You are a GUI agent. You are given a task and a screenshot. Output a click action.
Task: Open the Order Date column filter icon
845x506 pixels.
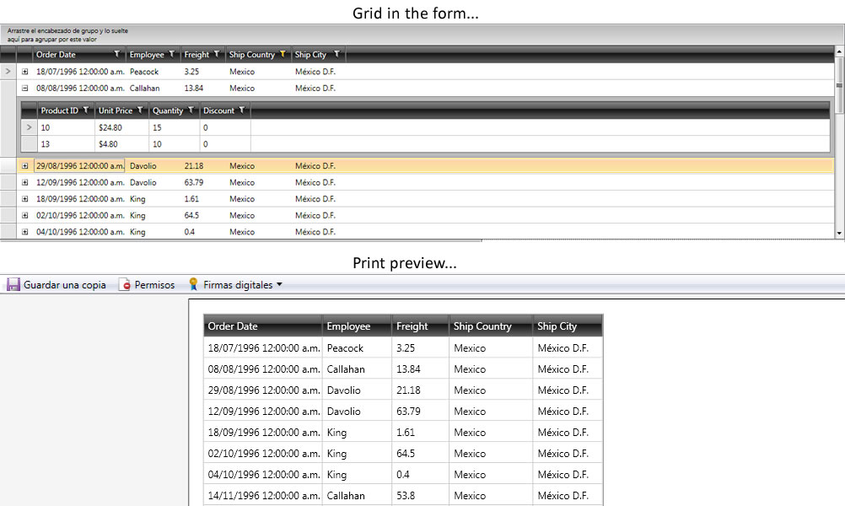pyautogui.click(x=116, y=55)
